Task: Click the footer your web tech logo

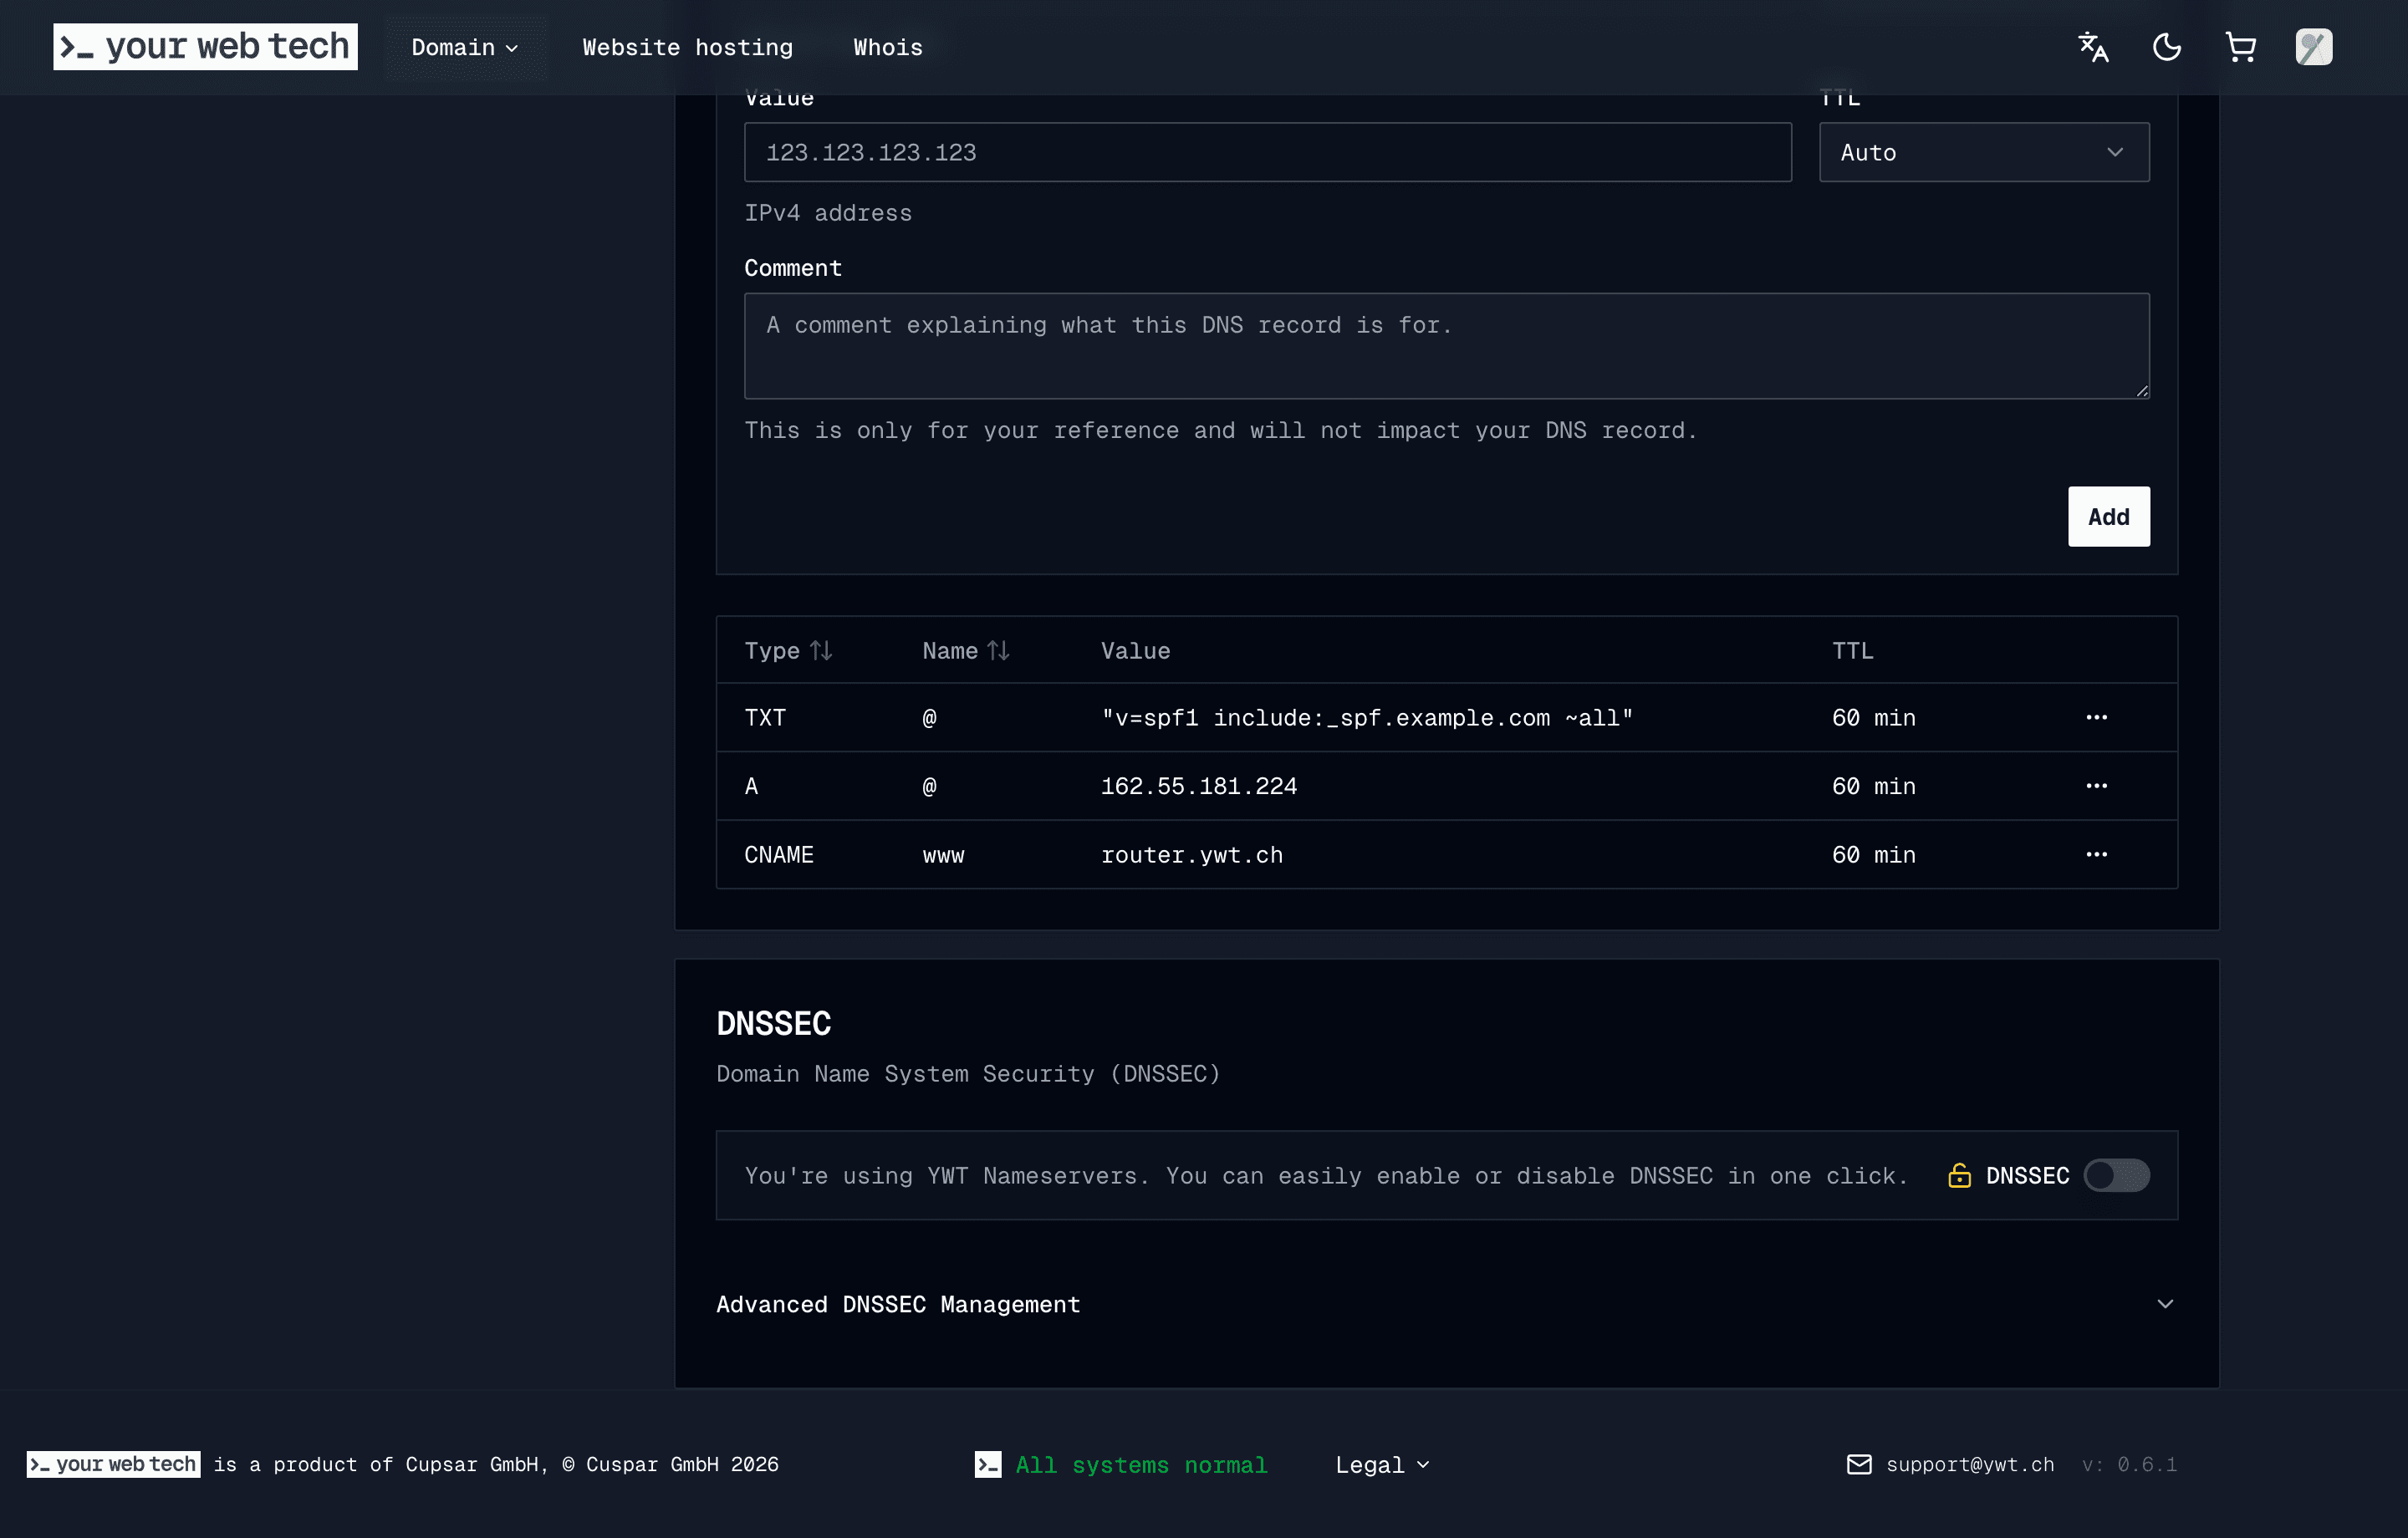Action: pos(113,1464)
